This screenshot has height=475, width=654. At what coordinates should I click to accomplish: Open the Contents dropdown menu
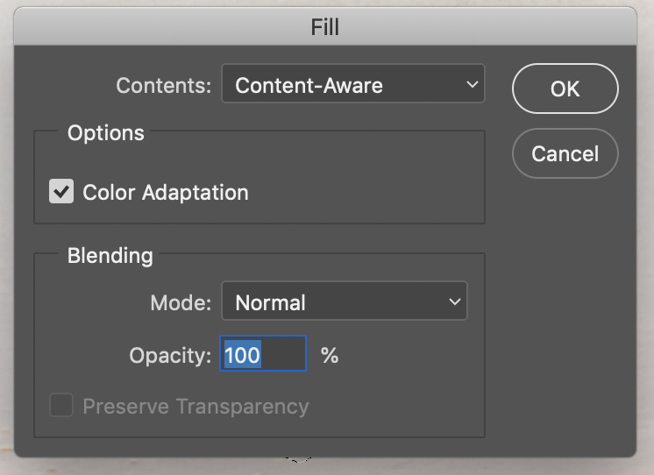352,85
